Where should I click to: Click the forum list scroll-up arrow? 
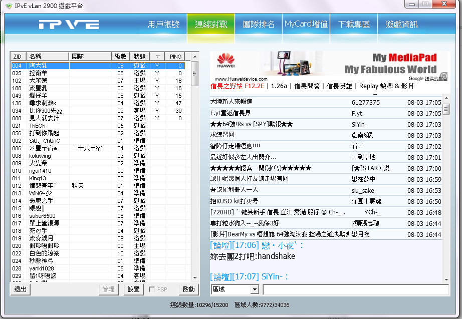[446, 99]
